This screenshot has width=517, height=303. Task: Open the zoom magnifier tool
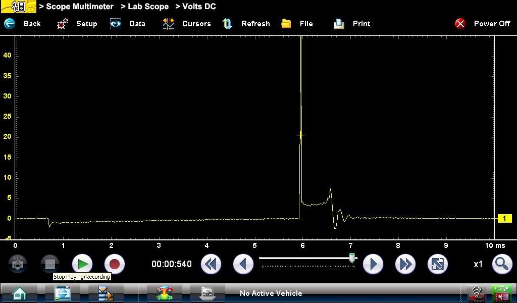(x=502, y=264)
